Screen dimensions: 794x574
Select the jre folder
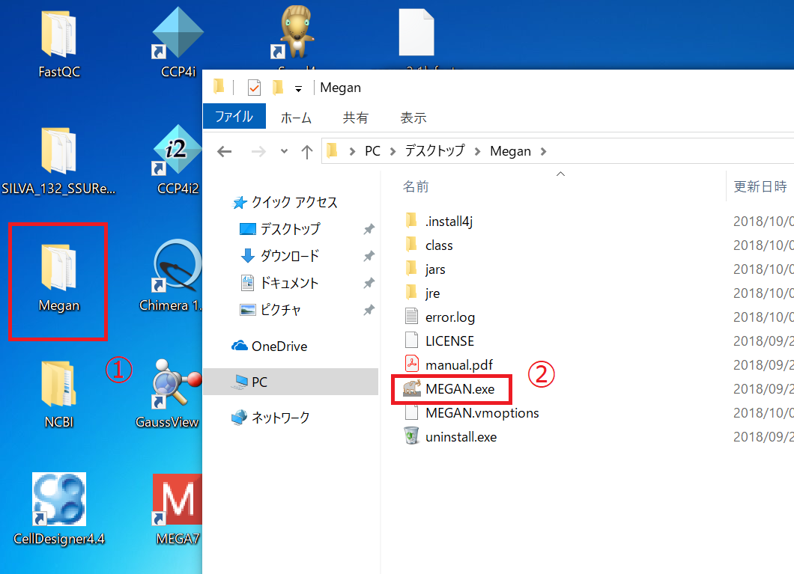point(422,293)
